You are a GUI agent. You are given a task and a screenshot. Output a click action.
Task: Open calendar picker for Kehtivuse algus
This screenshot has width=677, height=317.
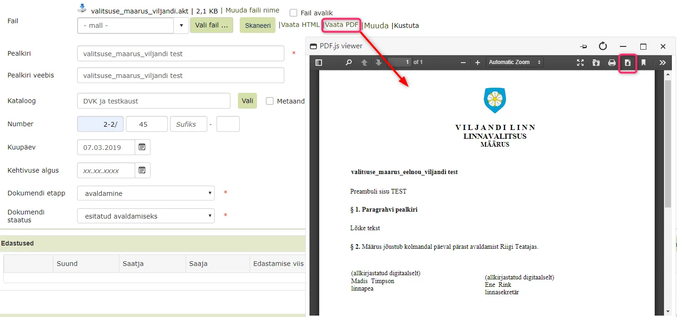[x=142, y=170]
